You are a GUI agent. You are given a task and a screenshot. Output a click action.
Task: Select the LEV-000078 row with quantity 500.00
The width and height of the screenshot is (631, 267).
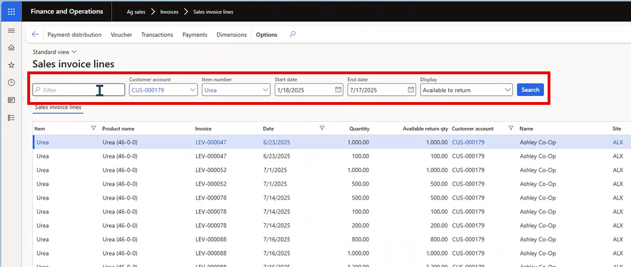coord(331,198)
